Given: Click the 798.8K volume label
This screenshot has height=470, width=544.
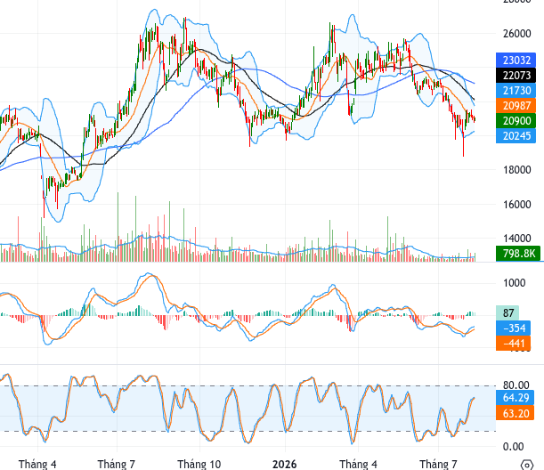Looking at the screenshot, I should click(518, 253).
